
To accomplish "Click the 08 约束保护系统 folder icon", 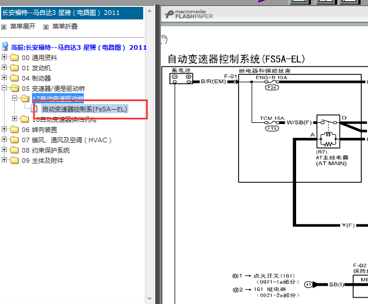I will pos(14,150).
